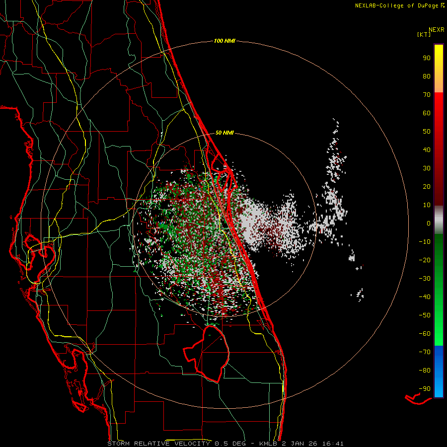Screen dimensions: 447x447
Task: Click the positive 70 knot scale label
Action: point(427,95)
